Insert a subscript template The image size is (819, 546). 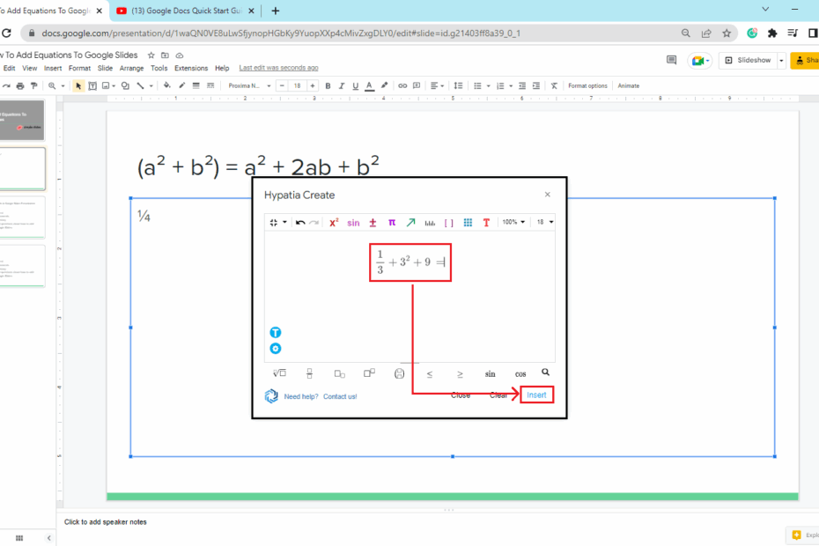tap(340, 373)
